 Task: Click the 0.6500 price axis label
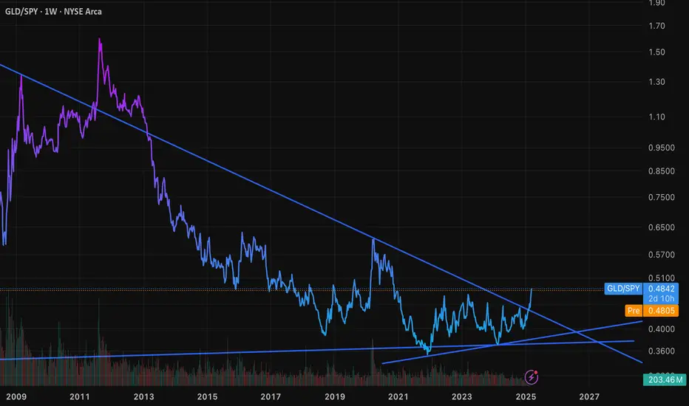662,227
